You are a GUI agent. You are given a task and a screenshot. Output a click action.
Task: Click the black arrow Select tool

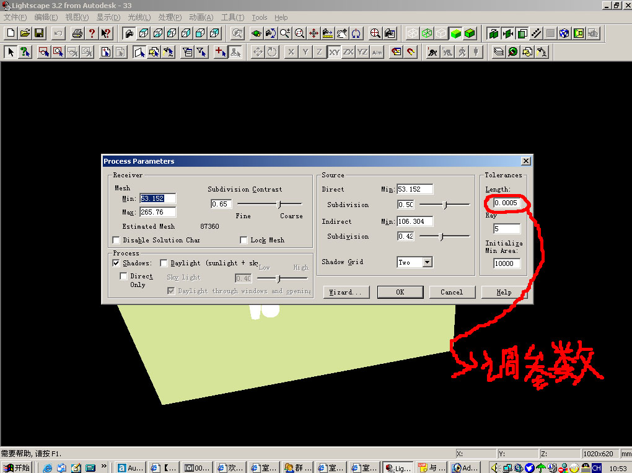coord(11,51)
